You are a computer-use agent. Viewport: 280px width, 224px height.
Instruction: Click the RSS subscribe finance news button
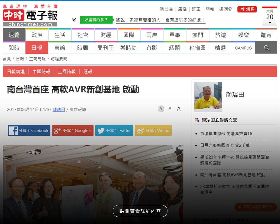tap(255, 207)
